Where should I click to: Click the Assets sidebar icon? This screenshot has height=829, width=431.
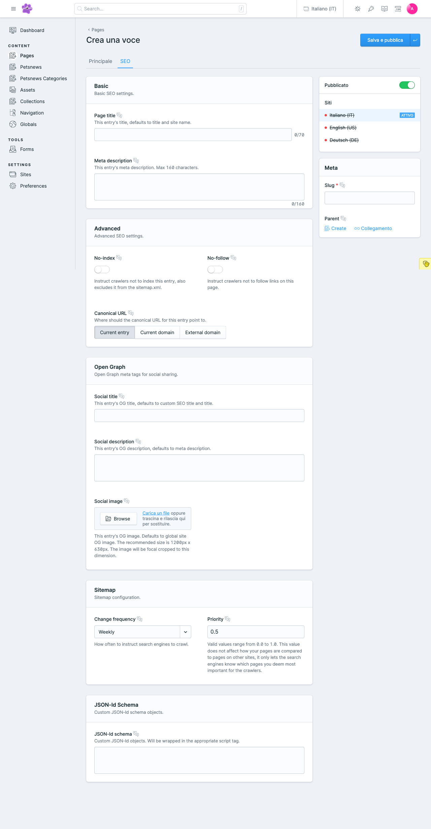pyautogui.click(x=13, y=90)
